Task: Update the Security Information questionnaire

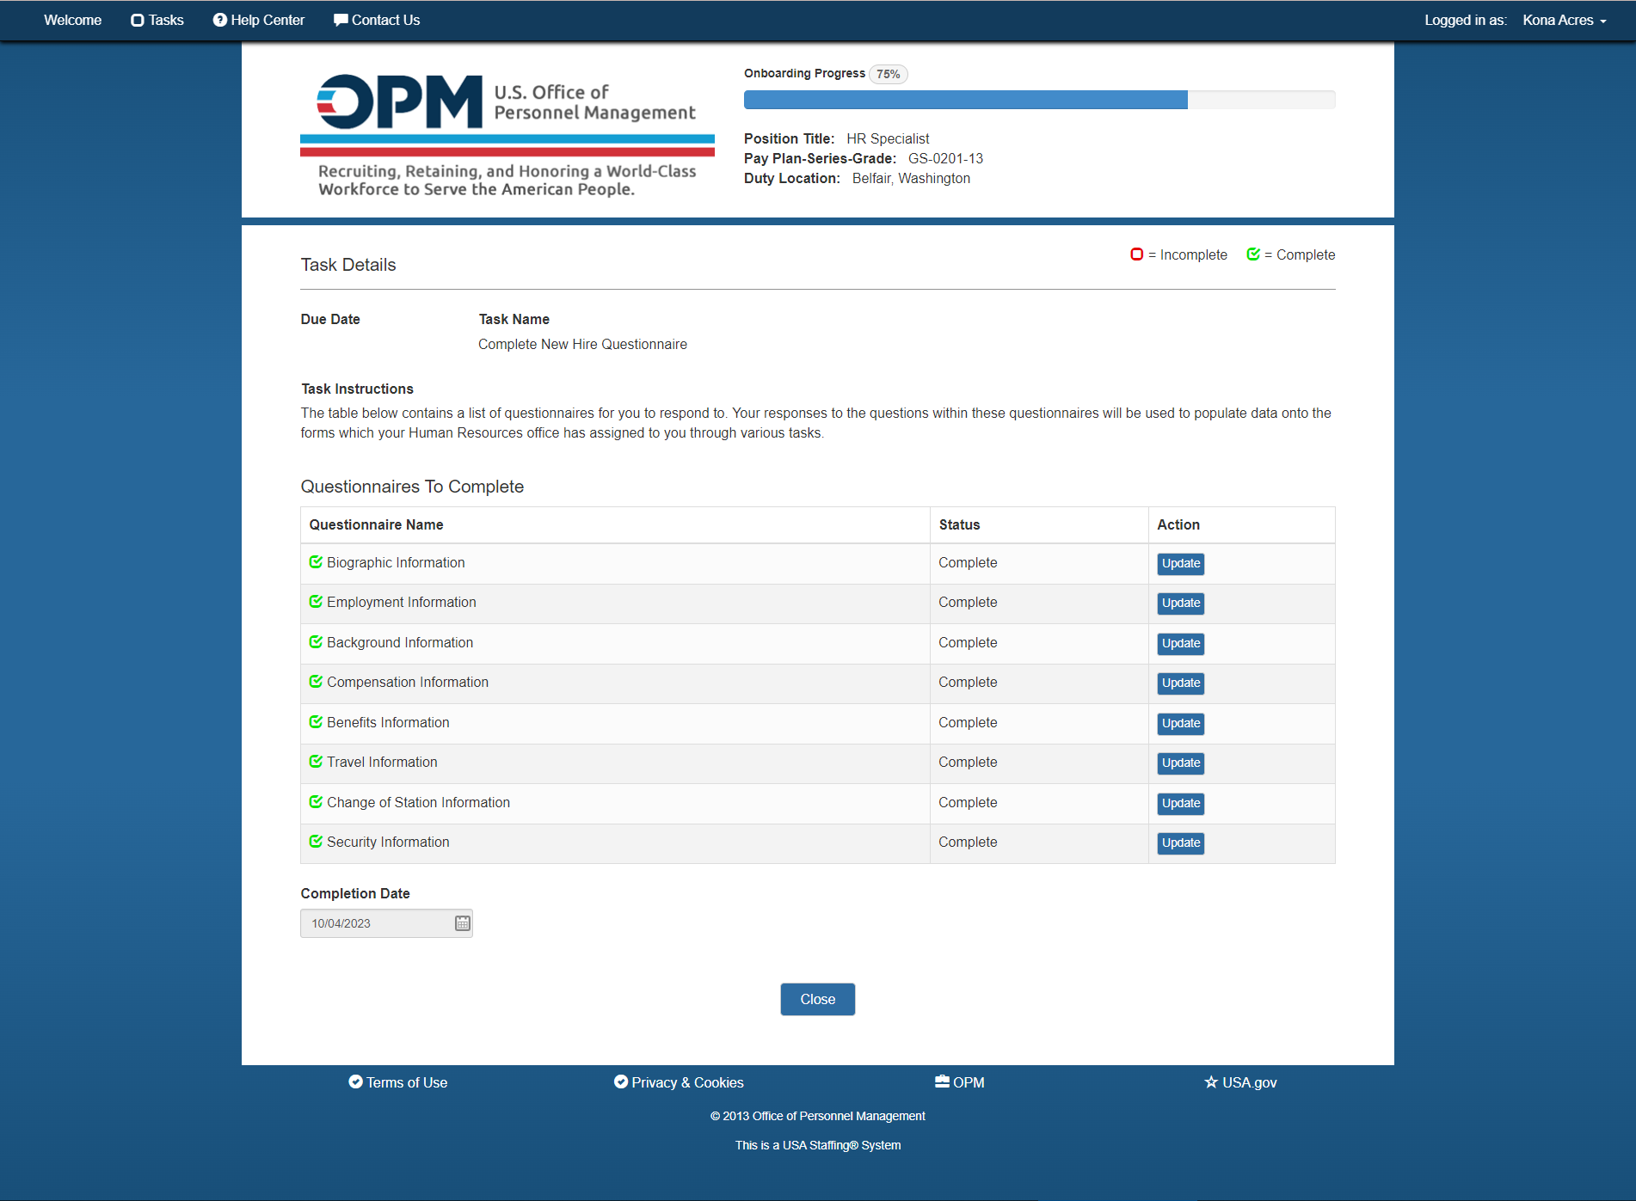Action: 1181,843
